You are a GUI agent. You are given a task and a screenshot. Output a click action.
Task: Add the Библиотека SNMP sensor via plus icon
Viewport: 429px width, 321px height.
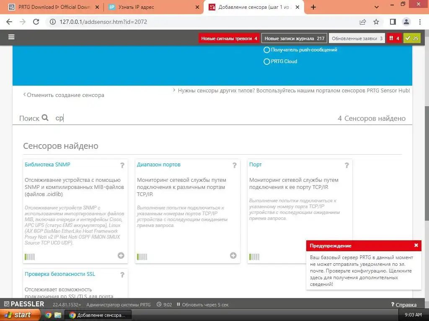click(x=121, y=255)
